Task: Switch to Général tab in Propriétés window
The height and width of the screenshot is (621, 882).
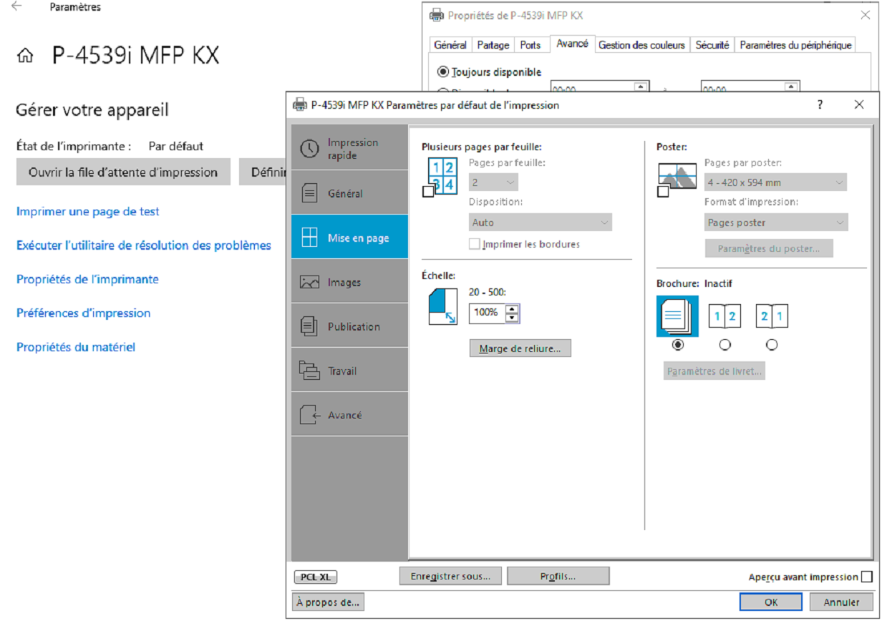Action: coord(450,45)
